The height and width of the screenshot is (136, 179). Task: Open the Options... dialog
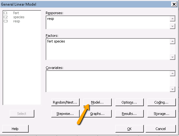pos(130,102)
